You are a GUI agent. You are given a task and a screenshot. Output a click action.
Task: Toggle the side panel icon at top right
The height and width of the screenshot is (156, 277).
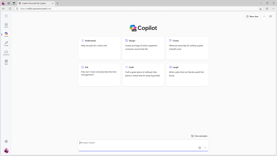(x=270, y=16)
